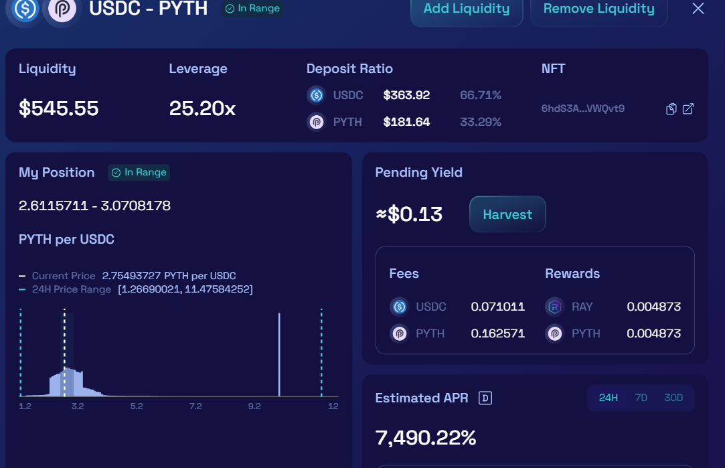The width and height of the screenshot is (725, 468).
Task: Open NFT in explorer via external link icon
Action: [x=688, y=109]
